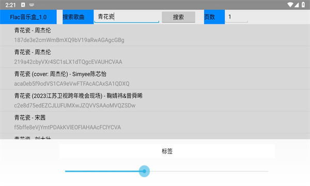
Task: Tap the cellular signal icon
Action: click(x=297, y=5)
